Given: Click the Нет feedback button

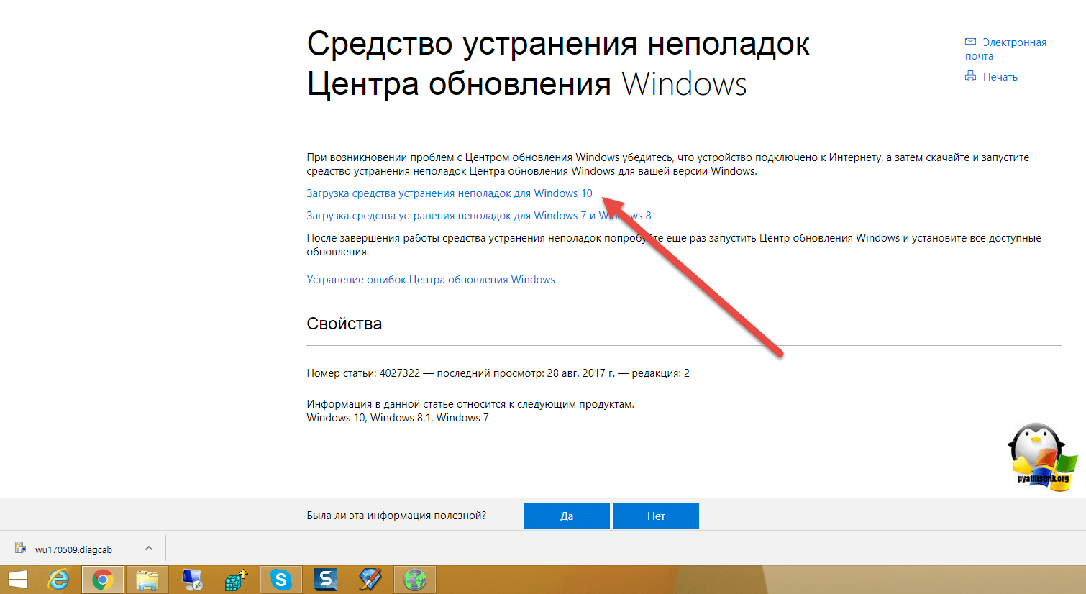Looking at the screenshot, I should (x=655, y=516).
